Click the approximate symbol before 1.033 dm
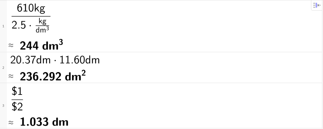 [11, 122]
